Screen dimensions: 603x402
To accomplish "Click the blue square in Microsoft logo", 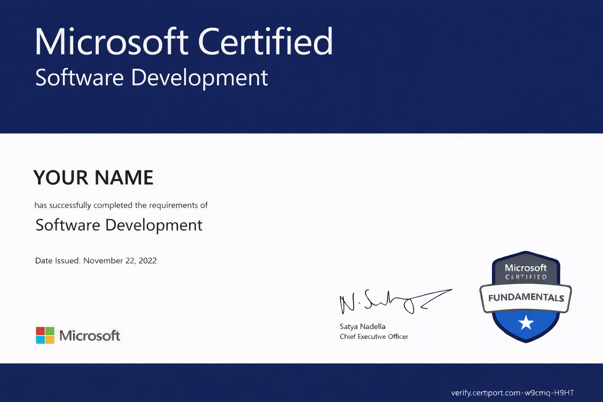I will [x=40, y=340].
